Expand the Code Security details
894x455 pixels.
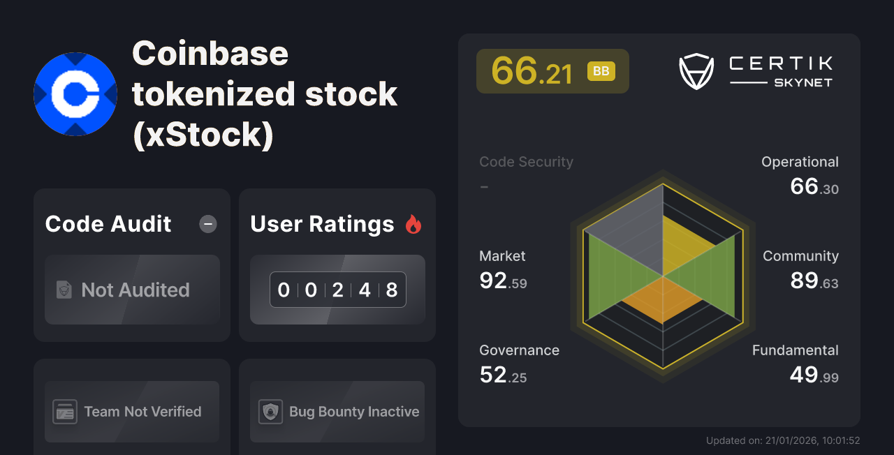click(x=526, y=161)
